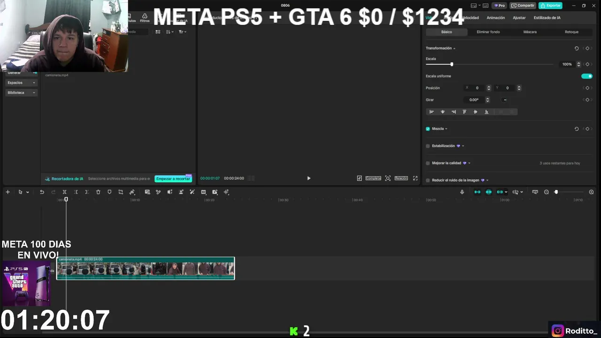Open the selection tool dropdown arrow
This screenshot has width=601, height=338.
(28, 192)
